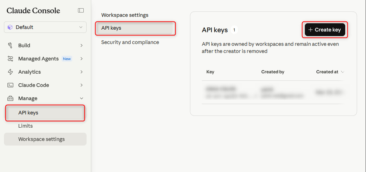
Task: Expand the Managed Agents chevron
Action: pos(82,59)
